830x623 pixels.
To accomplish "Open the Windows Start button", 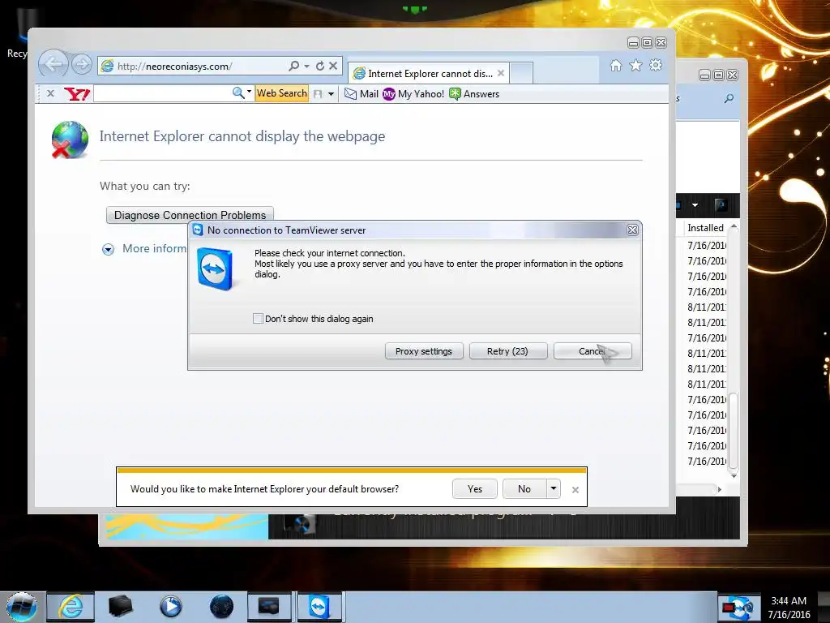I will (21, 607).
